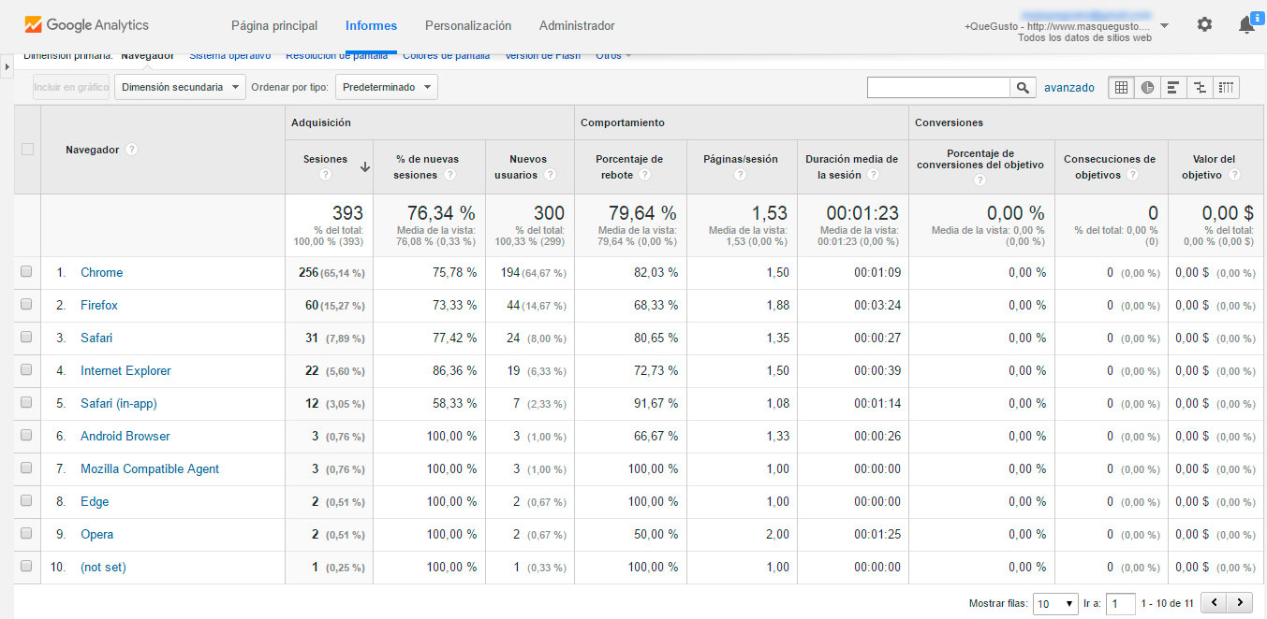Viewport: 1267px width, 619px height.
Task: Click the total sessions value 393
Action: point(347,213)
